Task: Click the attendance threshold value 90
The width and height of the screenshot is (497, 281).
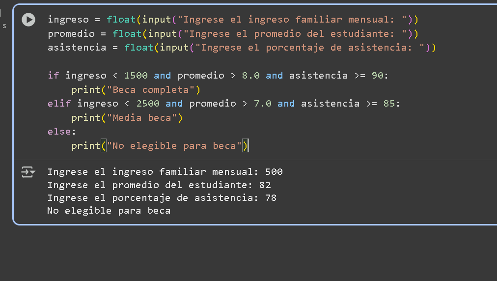Action: (x=377, y=76)
